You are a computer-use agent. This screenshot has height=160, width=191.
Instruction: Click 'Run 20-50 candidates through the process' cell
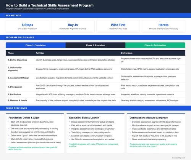(x=72, y=87)
